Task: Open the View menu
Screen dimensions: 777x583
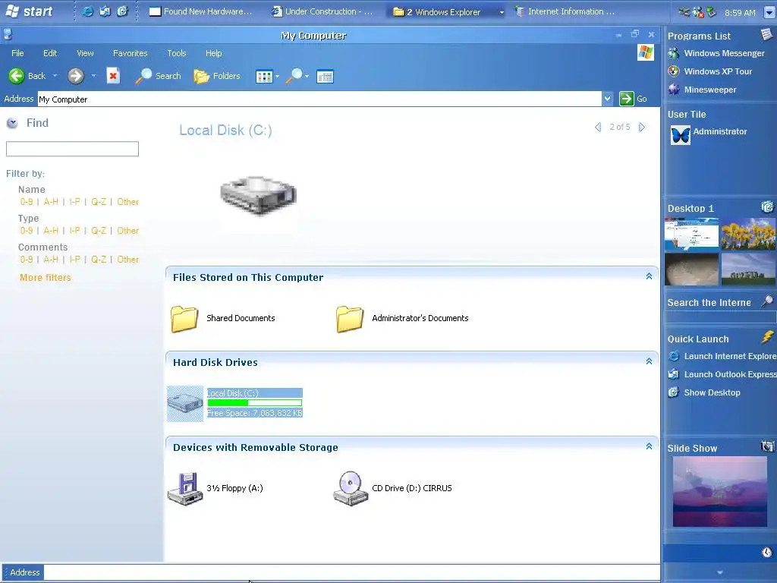Action: pyautogui.click(x=85, y=53)
